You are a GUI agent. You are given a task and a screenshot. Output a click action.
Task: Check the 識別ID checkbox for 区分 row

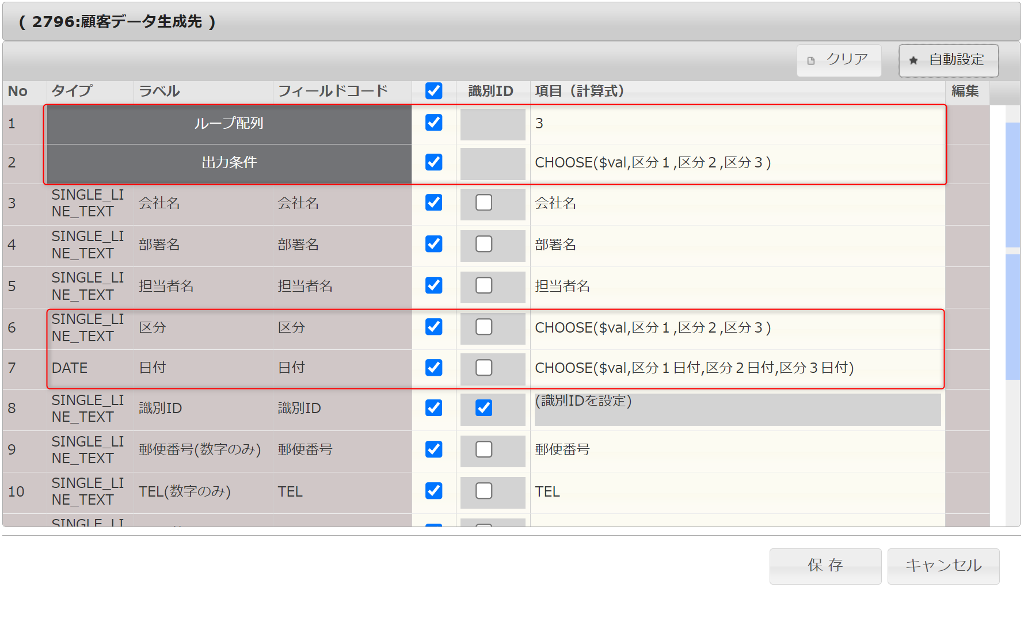click(x=484, y=327)
